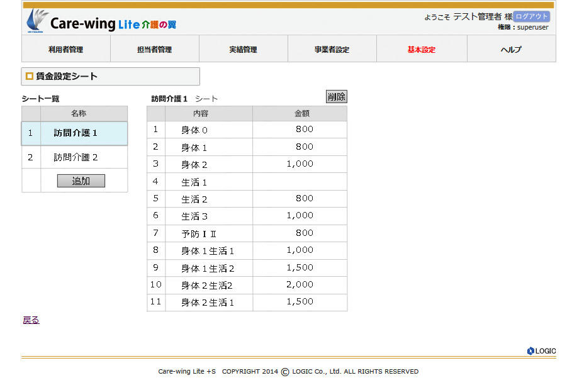The image size is (572, 390).
Task: Open the 担当者管理 menu
Action: [155, 49]
